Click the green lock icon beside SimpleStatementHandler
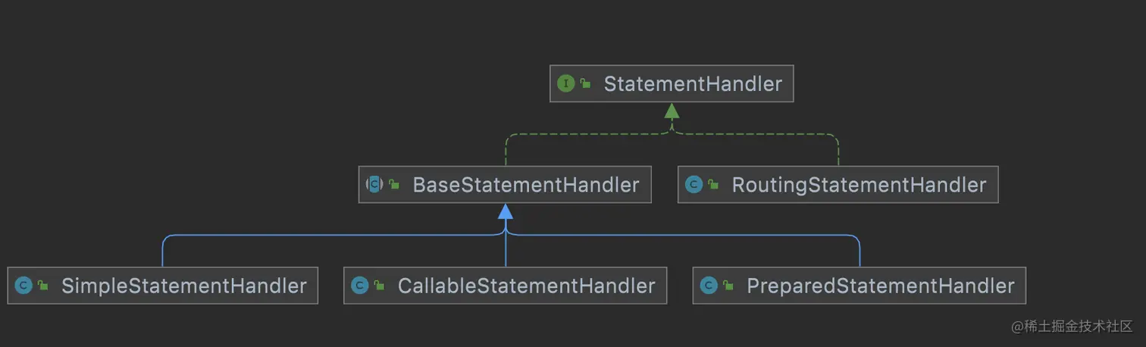 [43, 286]
